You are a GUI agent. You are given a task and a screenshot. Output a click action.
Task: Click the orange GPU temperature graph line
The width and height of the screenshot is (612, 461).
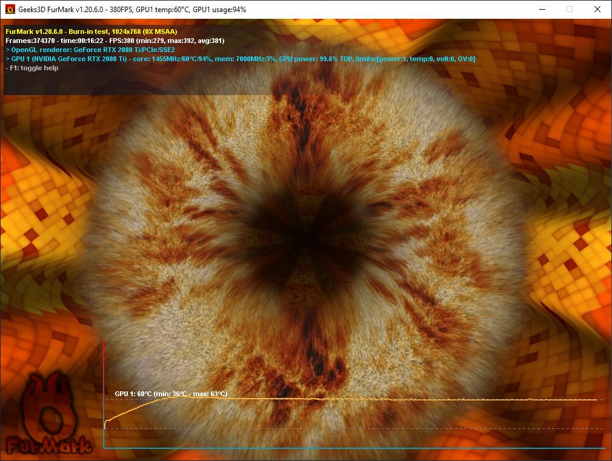(351, 399)
